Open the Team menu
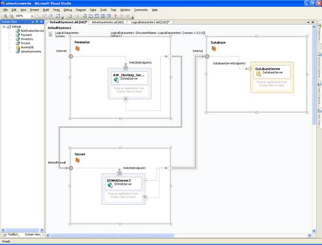This screenshot has width=322, height=245. click(x=56, y=10)
